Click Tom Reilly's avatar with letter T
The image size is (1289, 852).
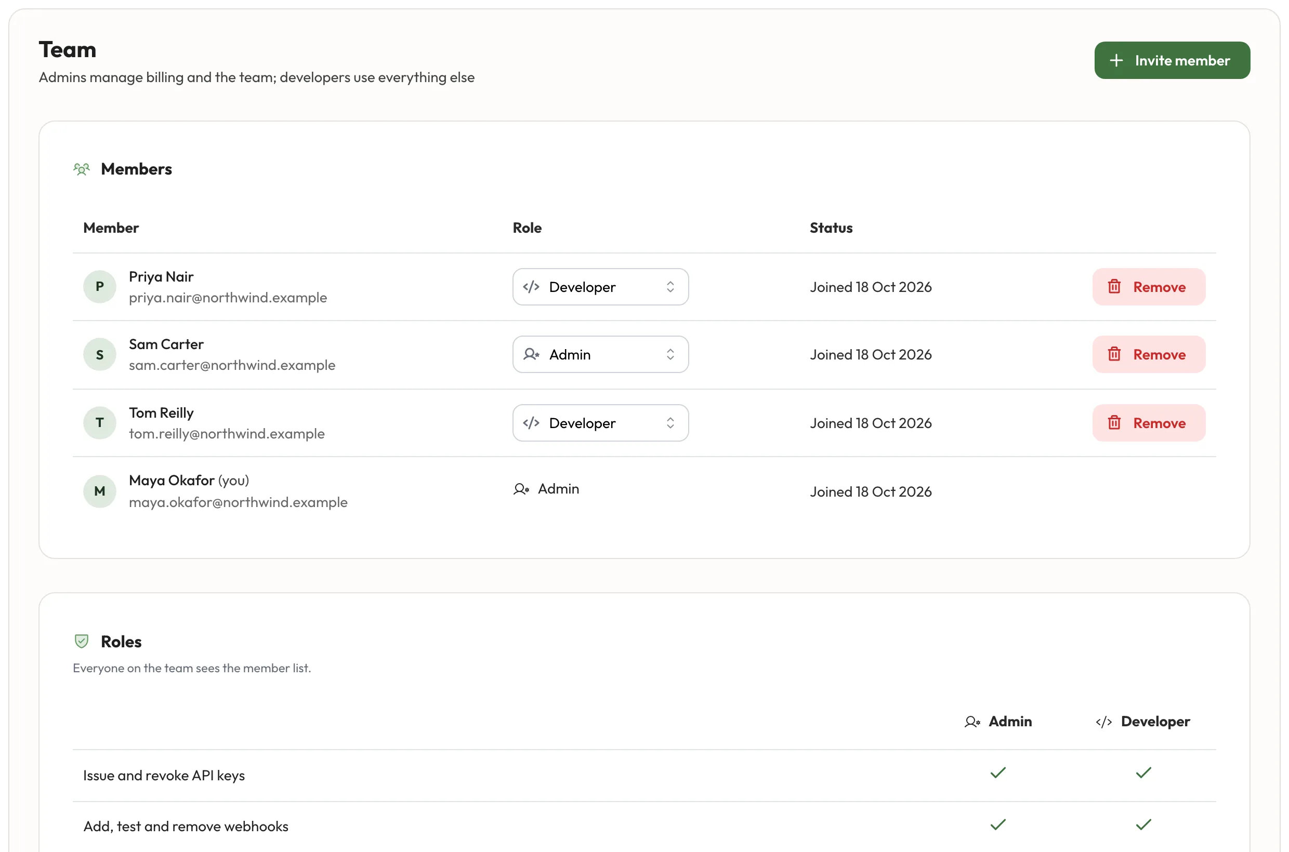pyautogui.click(x=99, y=423)
